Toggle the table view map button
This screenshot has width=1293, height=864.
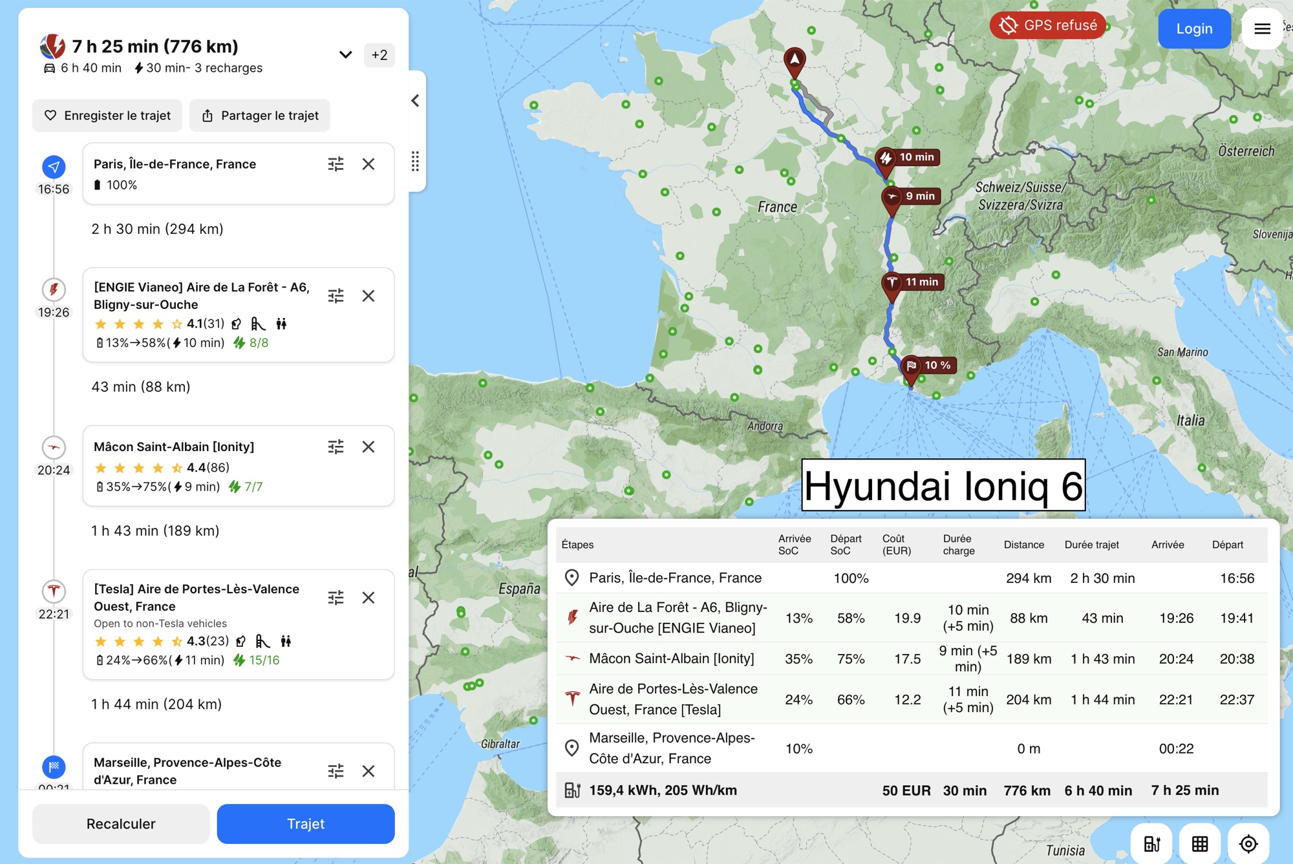point(1200,843)
